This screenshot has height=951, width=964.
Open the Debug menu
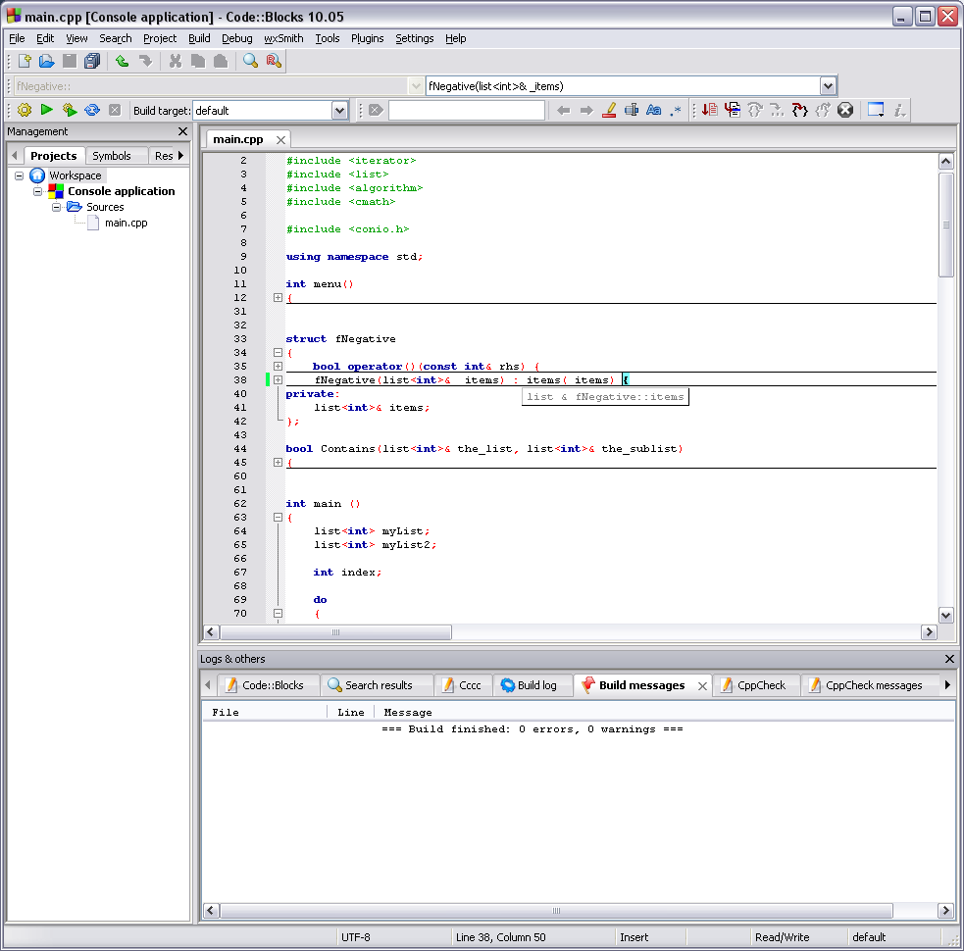click(x=236, y=38)
